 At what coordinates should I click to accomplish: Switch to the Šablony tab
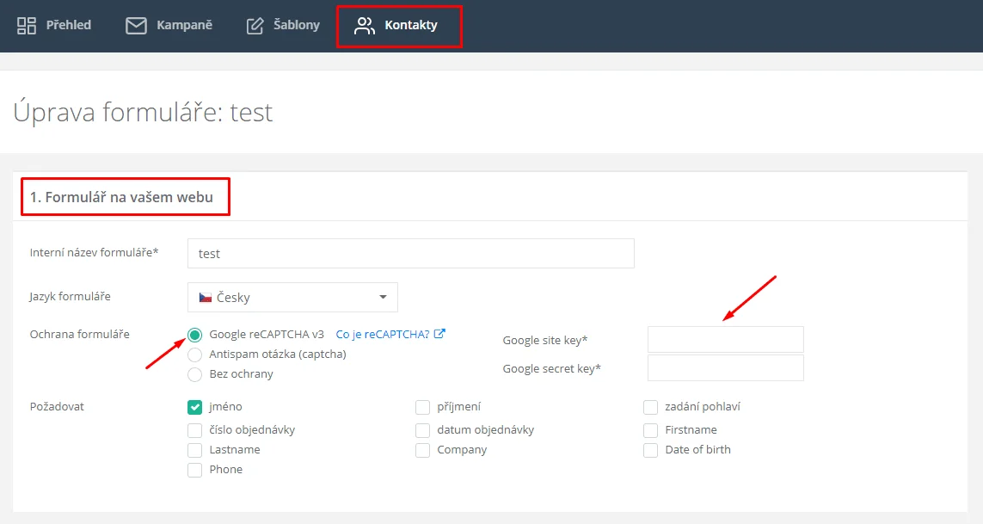click(x=283, y=26)
